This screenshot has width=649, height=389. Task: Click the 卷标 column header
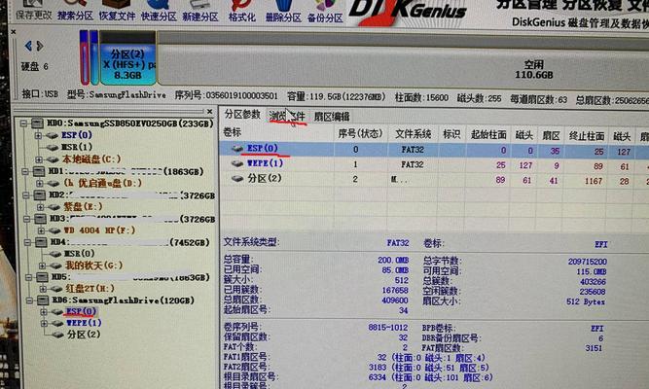[x=233, y=132]
